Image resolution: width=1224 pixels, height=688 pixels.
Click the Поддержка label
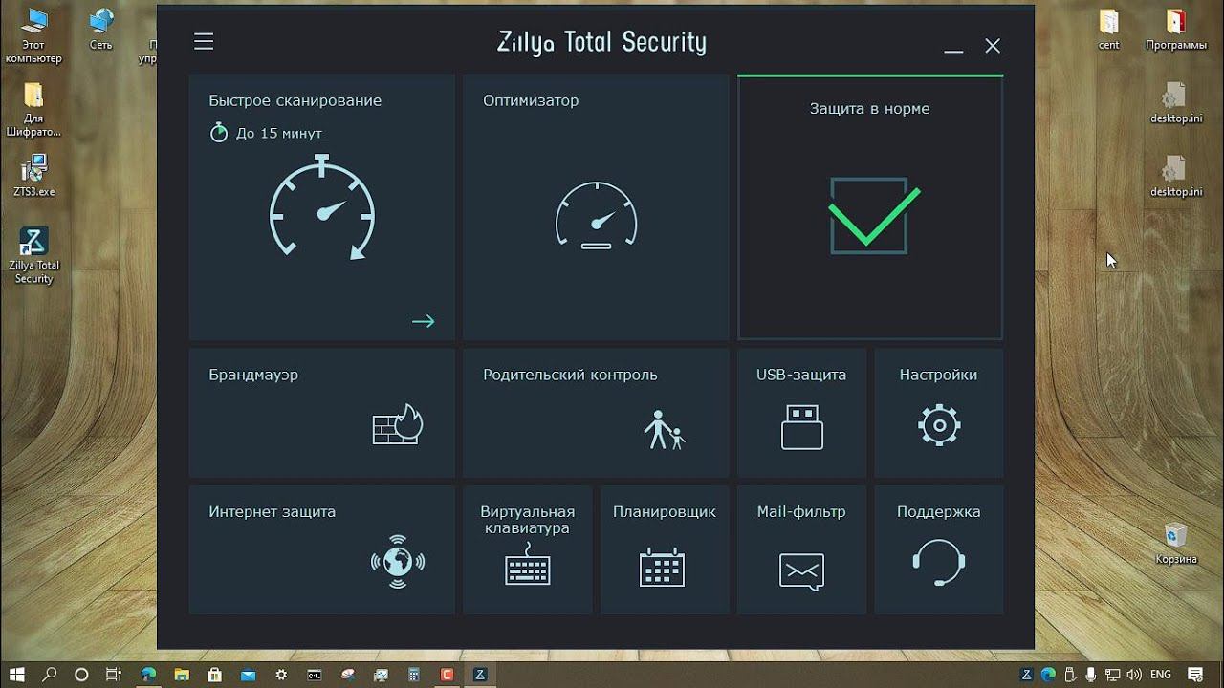pos(938,512)
